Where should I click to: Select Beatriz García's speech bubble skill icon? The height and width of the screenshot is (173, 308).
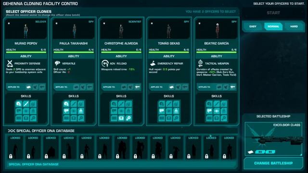click(x=209, y=111)
